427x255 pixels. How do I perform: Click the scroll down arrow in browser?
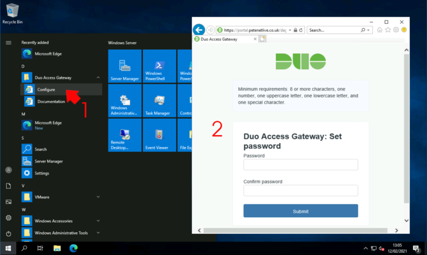[x=406, y=221]
